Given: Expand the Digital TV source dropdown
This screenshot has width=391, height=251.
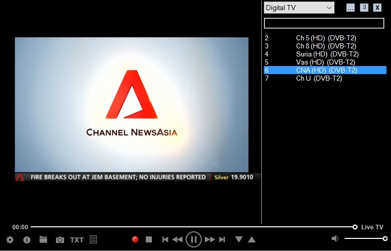Looking at the screenshot, I should click(x=299, y=8).
